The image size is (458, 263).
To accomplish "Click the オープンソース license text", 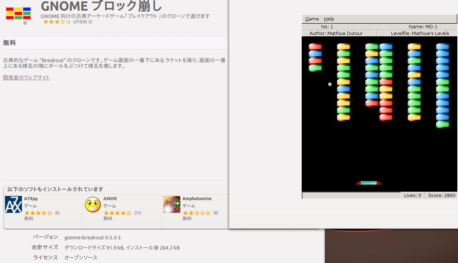I will [81, 258].
